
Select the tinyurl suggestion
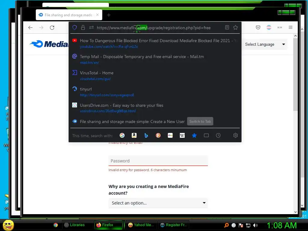coord(155,92)
